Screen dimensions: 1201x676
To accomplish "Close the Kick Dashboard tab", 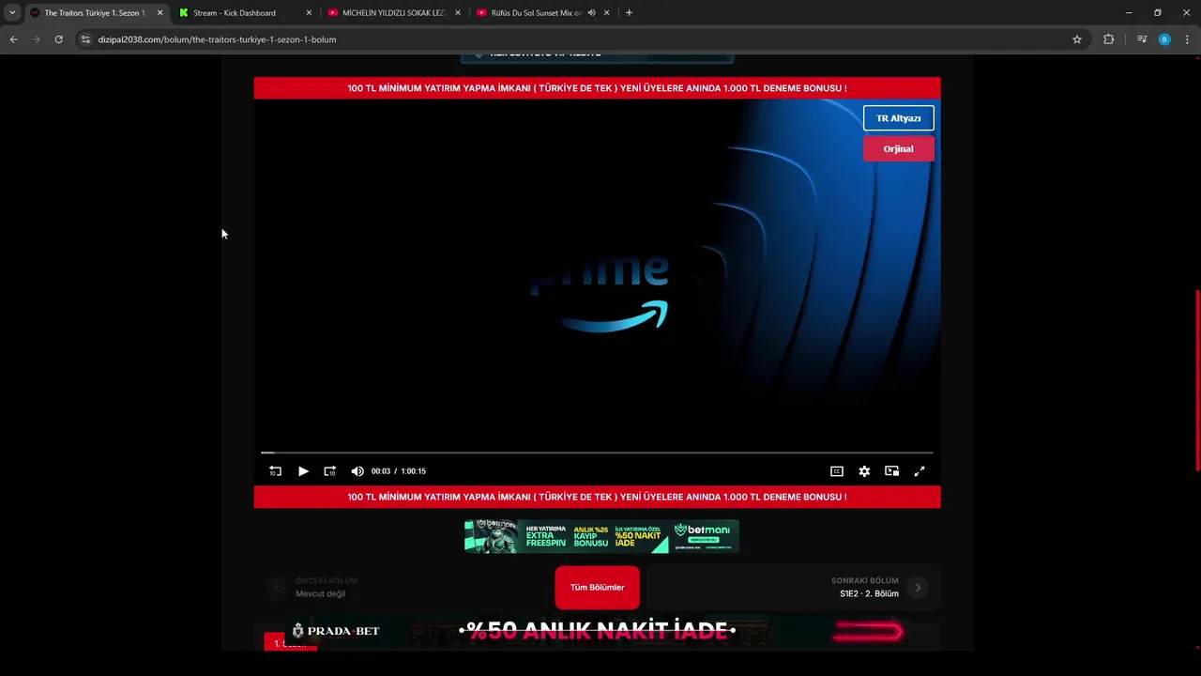I will tap(309, 13).
